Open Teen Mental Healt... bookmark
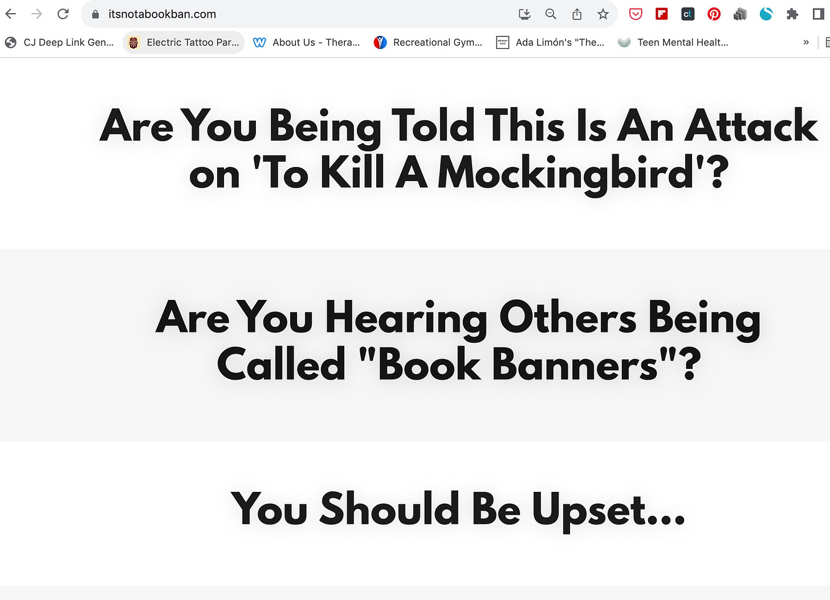This screenshot has width=830, height=600. tap(673, 42)
